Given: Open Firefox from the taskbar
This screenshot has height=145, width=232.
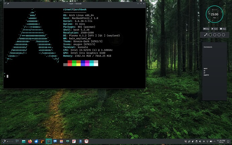Looking at the screenshot, I should coord(30,141).
